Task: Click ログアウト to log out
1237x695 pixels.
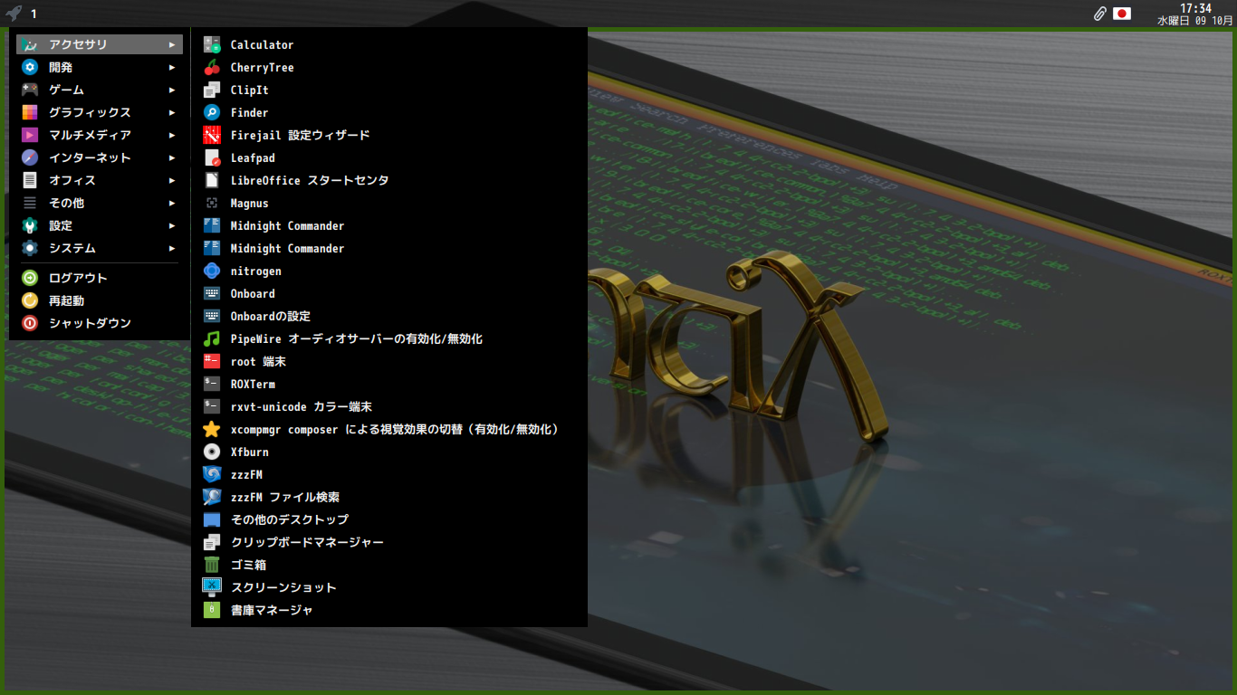Action: click(x=100, y=278)
